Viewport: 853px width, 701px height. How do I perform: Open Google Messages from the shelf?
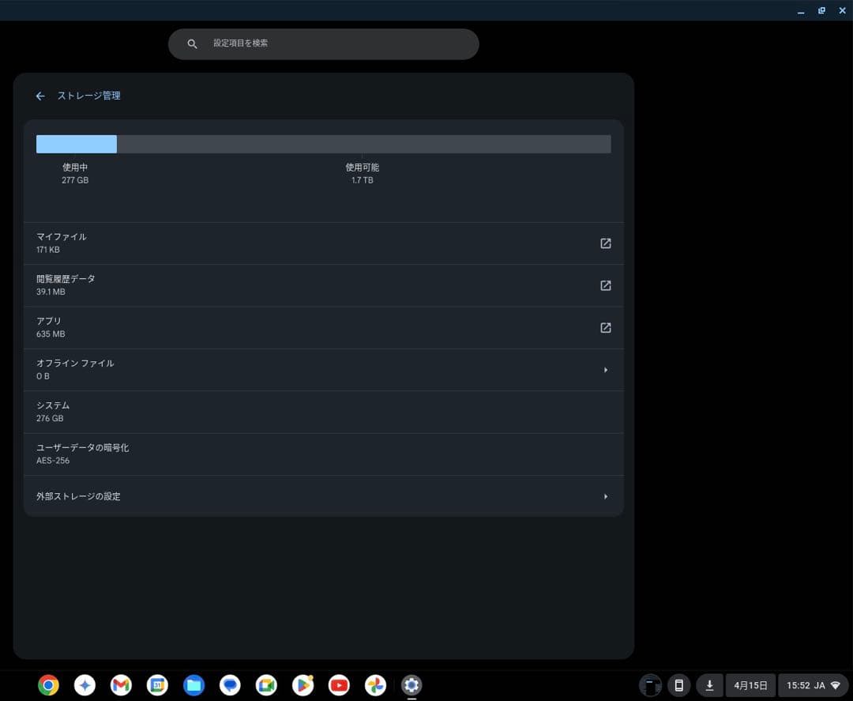[x=230, y=685]
